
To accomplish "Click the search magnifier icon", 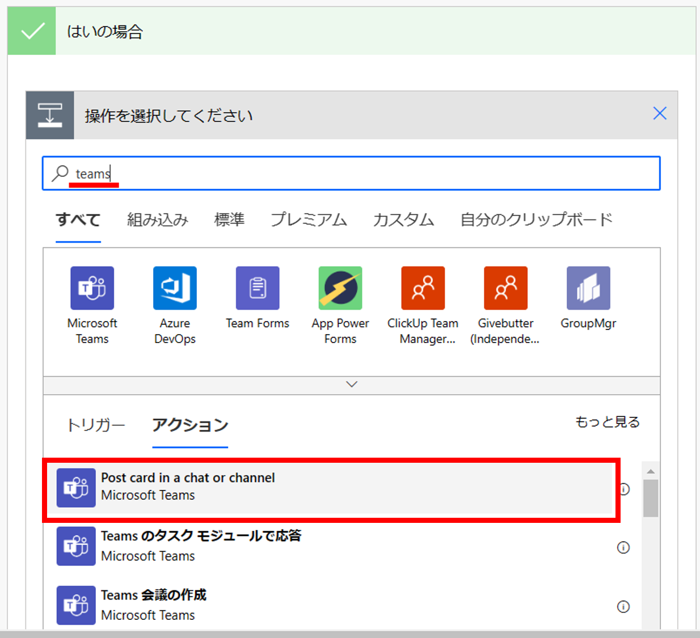I will coord(60,173).
